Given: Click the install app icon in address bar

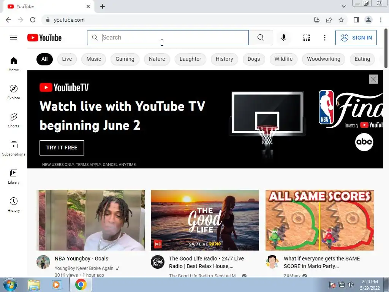Looking at the screenshot, I should click(316, 20).
